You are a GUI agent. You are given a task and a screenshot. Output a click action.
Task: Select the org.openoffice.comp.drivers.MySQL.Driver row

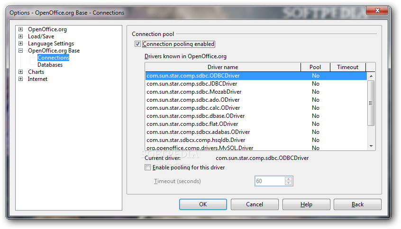tap(256, 148)
